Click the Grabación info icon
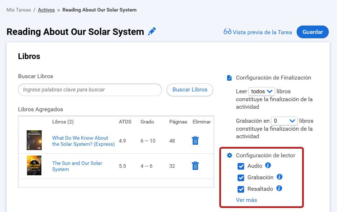The width and height of the screenshot is (337, 212). pyautogui.click(x=279, y=177)
